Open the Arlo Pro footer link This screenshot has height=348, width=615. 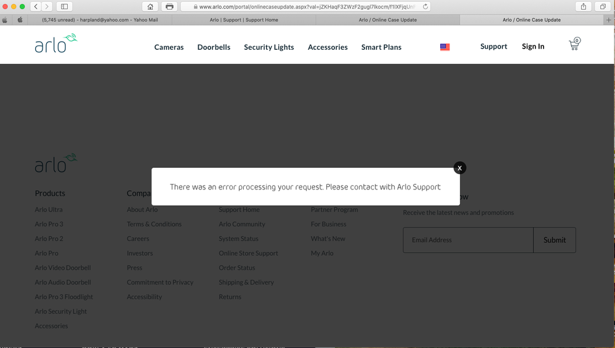coord(47,253)
